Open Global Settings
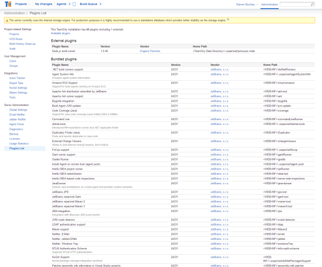322x267 pixels. click(x=18, y=110)
